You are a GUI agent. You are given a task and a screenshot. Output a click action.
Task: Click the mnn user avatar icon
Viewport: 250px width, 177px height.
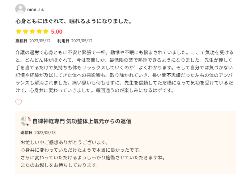point(20,9)
